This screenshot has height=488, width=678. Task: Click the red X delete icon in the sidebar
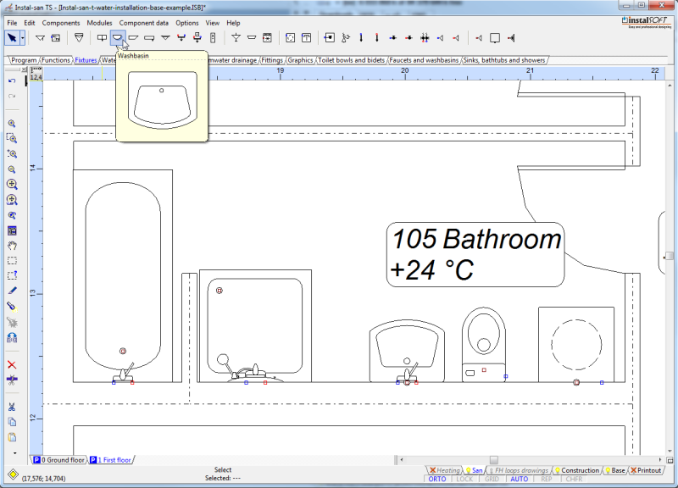[12, 364]
